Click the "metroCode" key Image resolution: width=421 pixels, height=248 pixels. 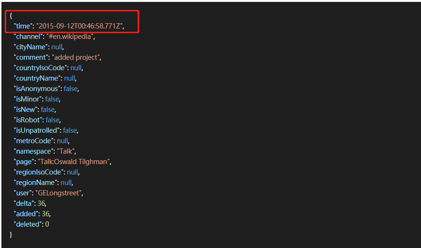(34, 140)
